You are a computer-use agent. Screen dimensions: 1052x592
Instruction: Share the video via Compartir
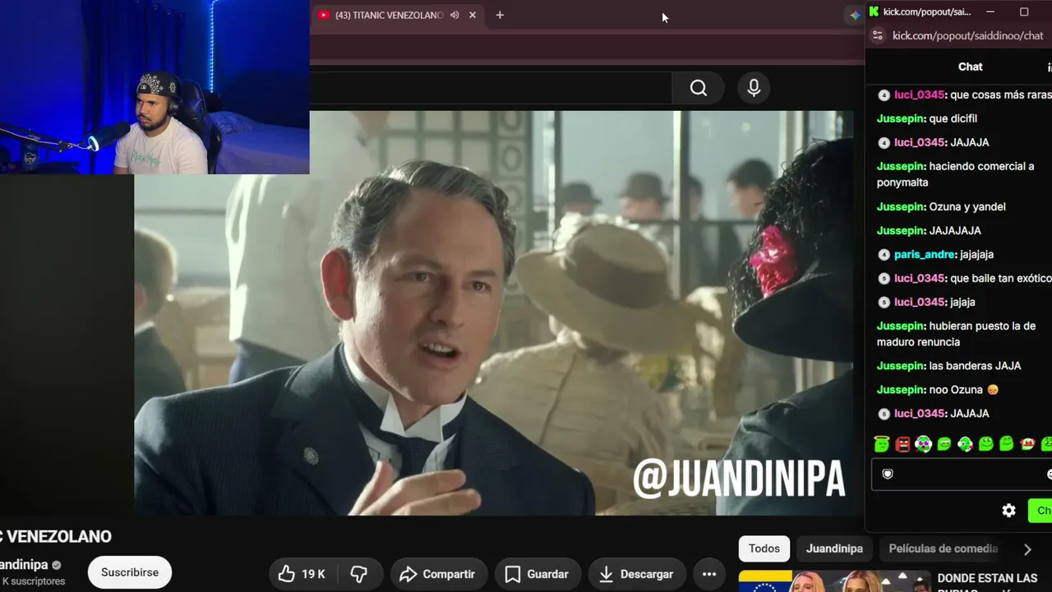click(x=437, y=574)
